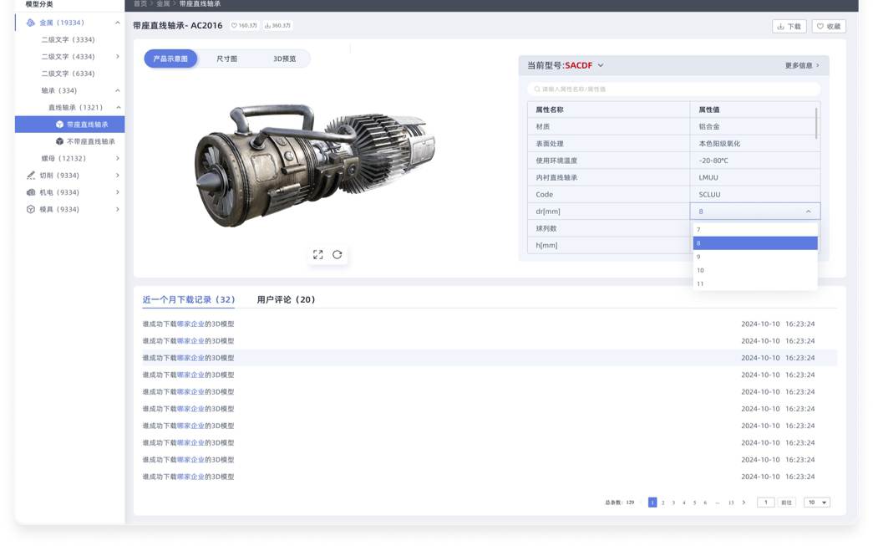
Task: Open the 当前型号 SACDF dropdown
Action: pyautogui.click(x=600, y=65)
